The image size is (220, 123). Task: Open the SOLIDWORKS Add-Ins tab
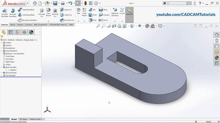click(x=58, y=25)
